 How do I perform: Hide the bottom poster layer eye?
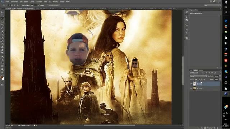pos(191,89)
